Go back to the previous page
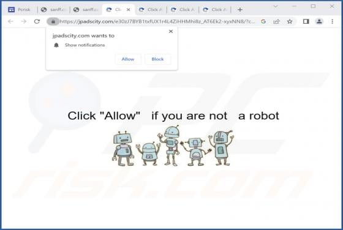The width and height of the screenshot is (343, 230). tap(10, 21)
